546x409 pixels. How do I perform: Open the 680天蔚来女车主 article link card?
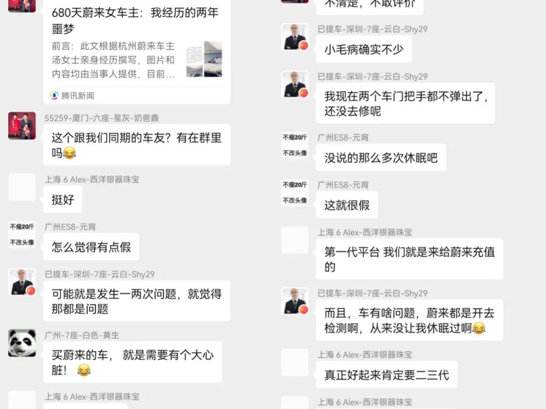click(x=136, y=52)
